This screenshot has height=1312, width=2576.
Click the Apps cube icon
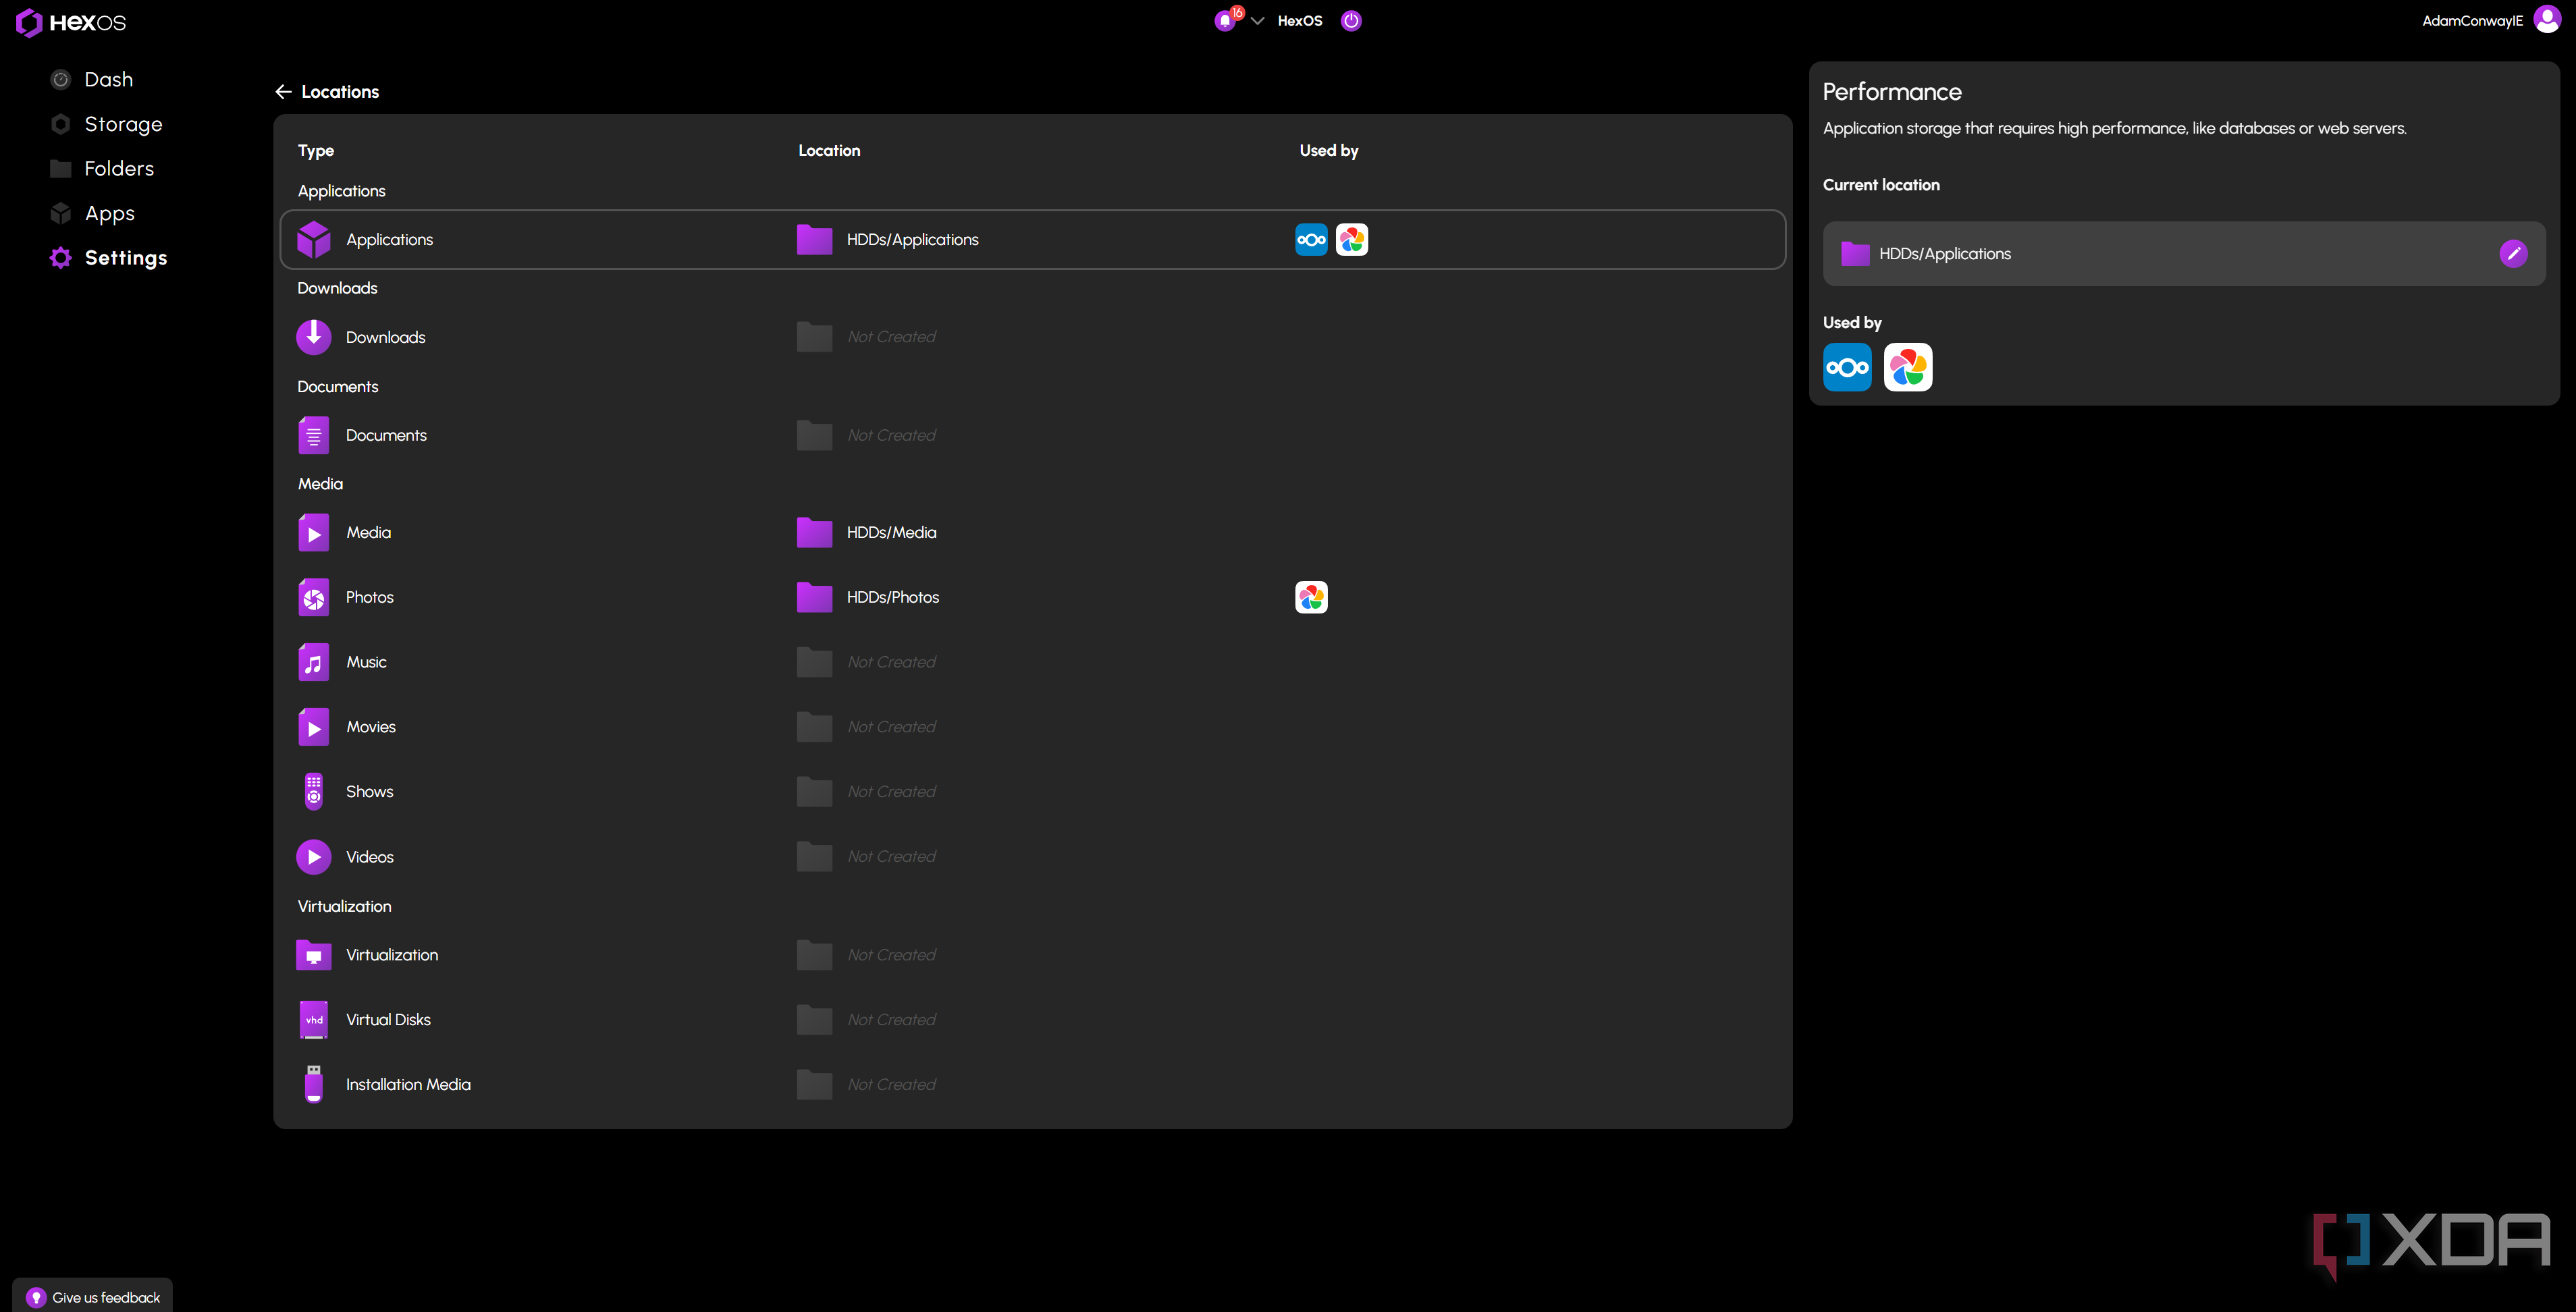click(x=61, y=213)
